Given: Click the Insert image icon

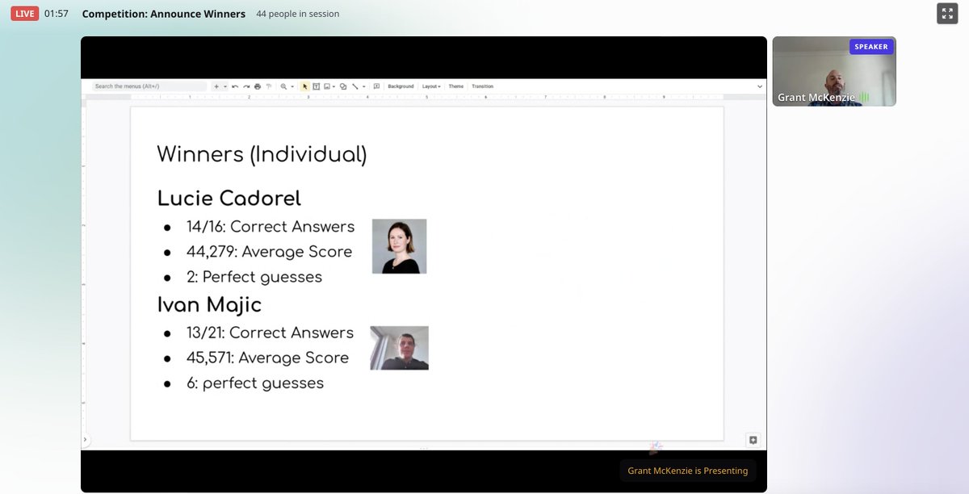Looking at the screenshot, I should [326, 86].
